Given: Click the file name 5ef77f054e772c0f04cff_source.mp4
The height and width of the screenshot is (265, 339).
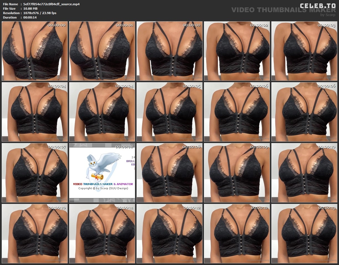Looking at the screenshot, I should [51, 4].
